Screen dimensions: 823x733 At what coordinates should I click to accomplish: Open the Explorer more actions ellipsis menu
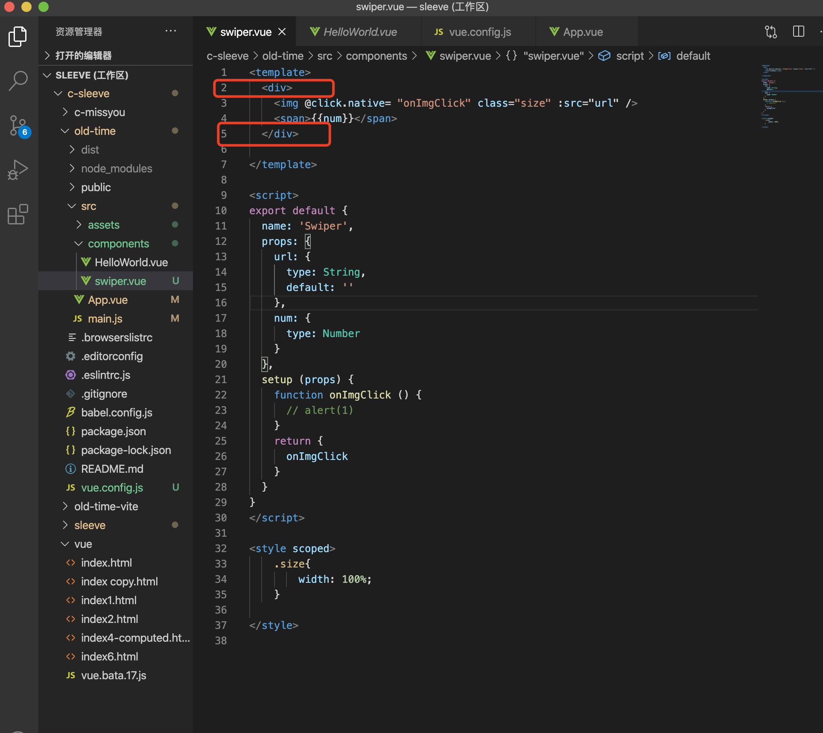[x=171, y=31]
